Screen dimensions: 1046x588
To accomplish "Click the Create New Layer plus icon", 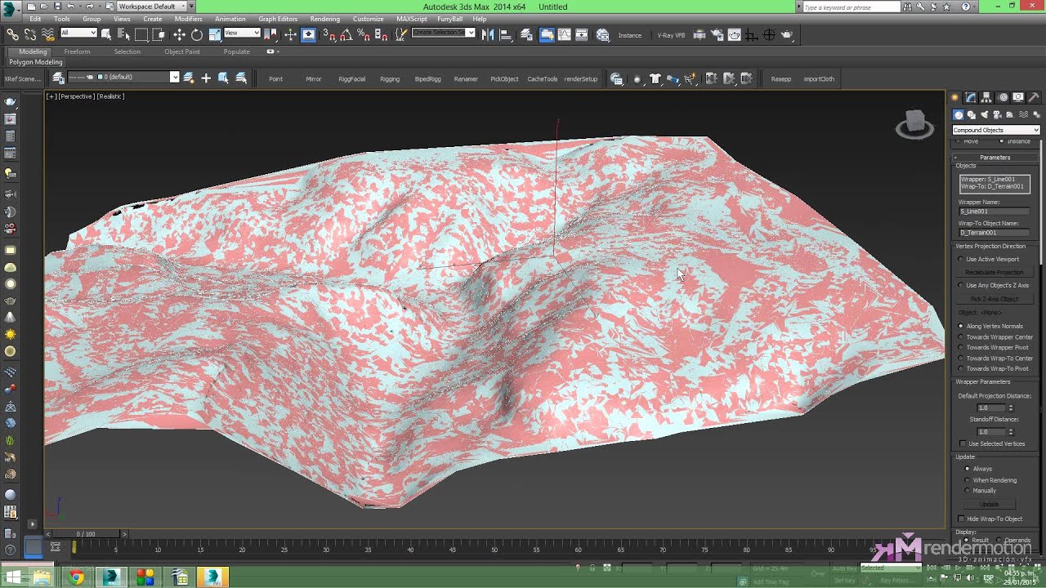I will (x=206, y=78).
